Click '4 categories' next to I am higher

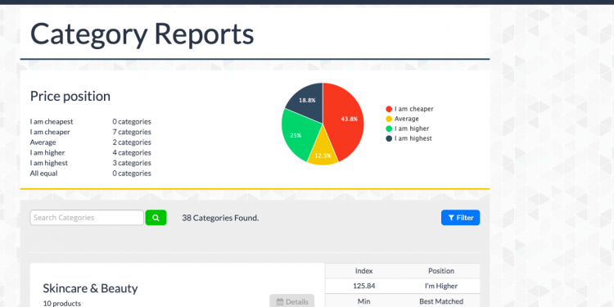(132, 153)
